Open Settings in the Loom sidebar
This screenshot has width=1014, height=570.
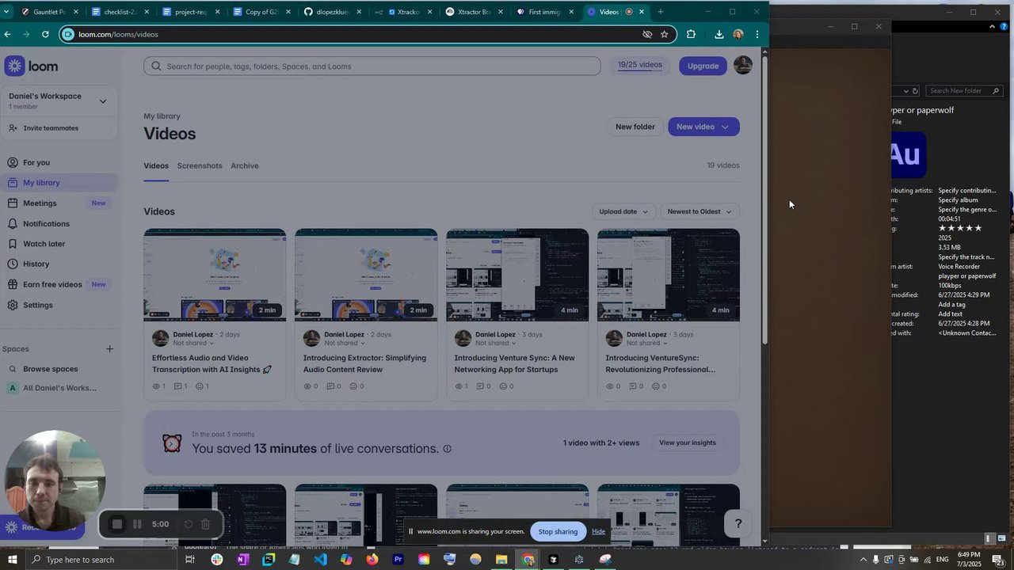click(x=59, y=305)
